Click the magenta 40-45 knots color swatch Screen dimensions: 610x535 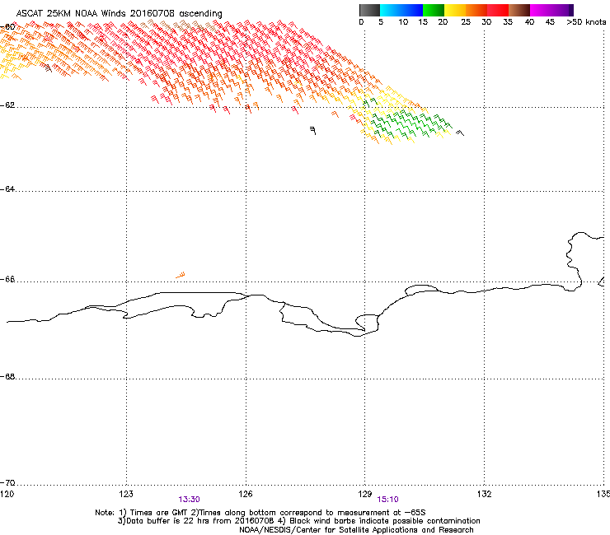[x=541, y=10]
